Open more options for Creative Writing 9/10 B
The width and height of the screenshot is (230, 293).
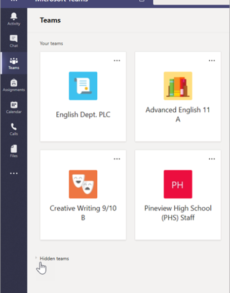tap(117, 159)
